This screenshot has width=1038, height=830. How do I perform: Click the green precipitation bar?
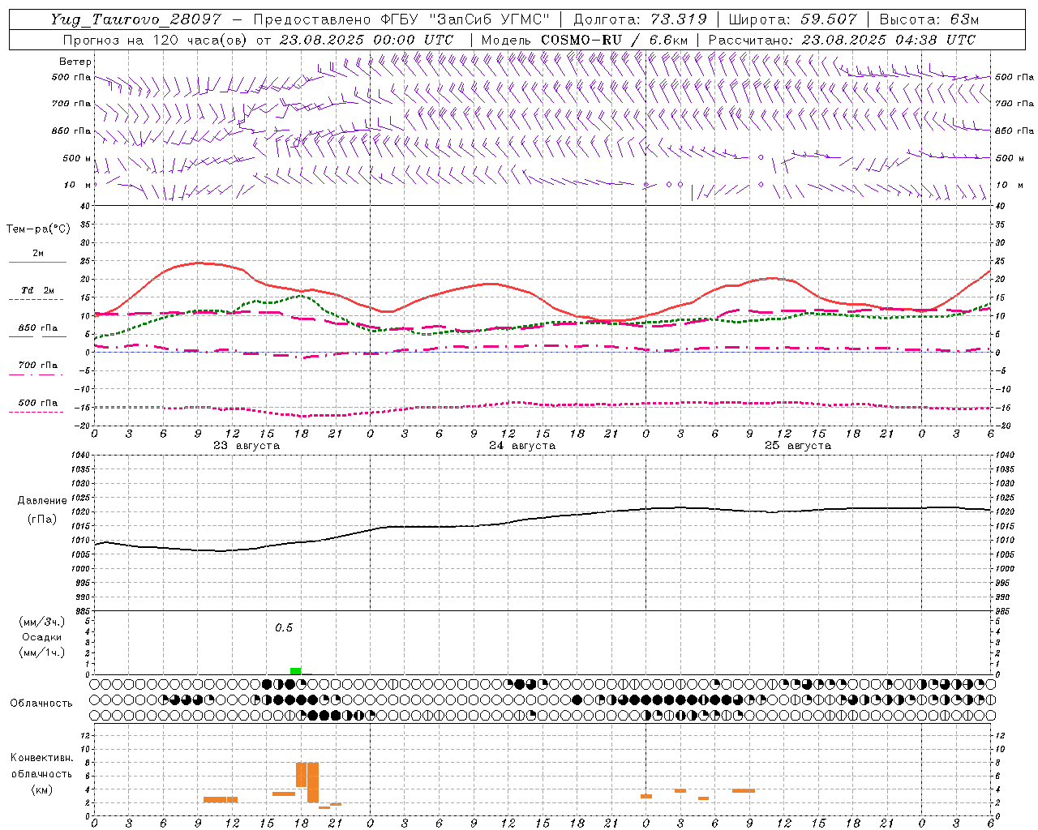pos(295,671)
